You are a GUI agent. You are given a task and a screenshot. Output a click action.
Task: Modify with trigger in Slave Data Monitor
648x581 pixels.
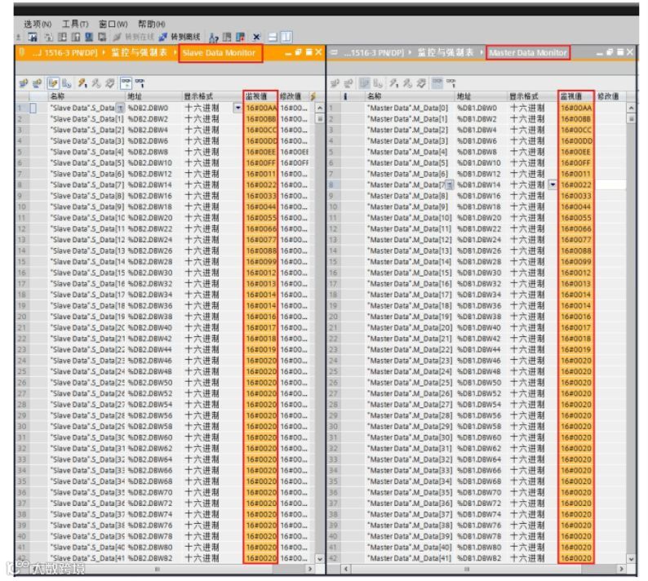coord(95,83)
